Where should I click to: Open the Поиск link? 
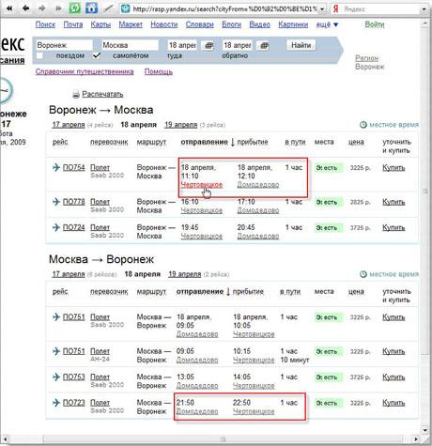45,24
